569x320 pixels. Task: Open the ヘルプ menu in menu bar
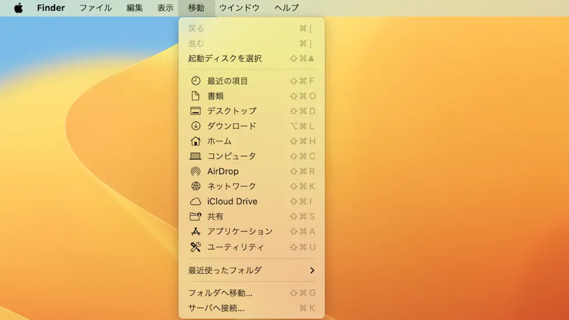pyautogui.click(x=286, y=8)
